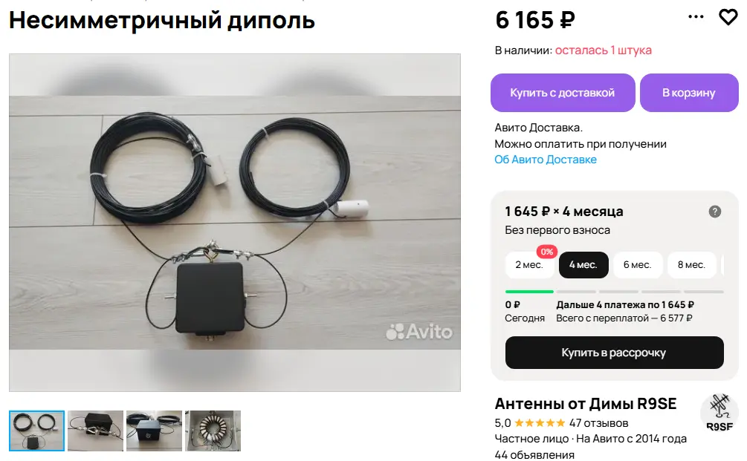Add item to cart with В корзину
This screenshot has width=747, height=461.
click(x=689, y=93)
